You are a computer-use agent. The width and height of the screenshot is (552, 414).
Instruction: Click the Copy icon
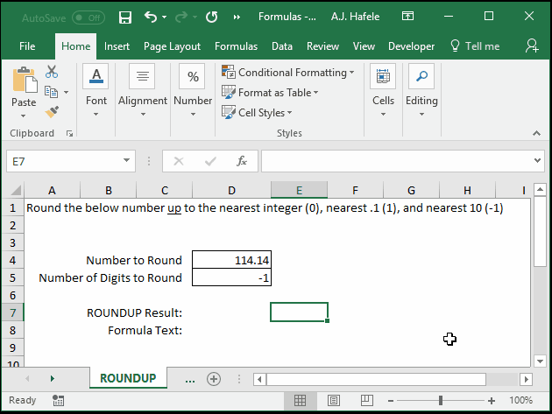tap(52, 92)
